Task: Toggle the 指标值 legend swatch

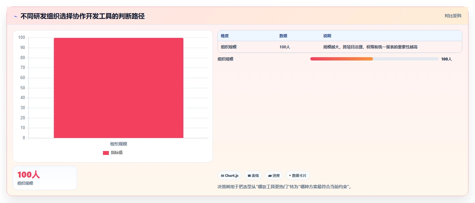Action: coord(106,153)
